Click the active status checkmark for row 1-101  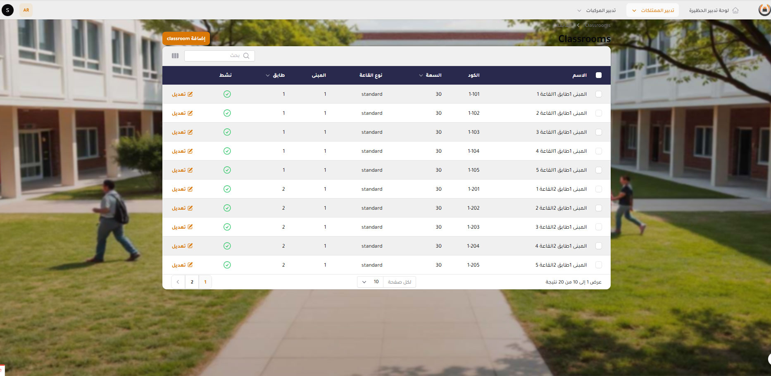(x=227, y=94)
